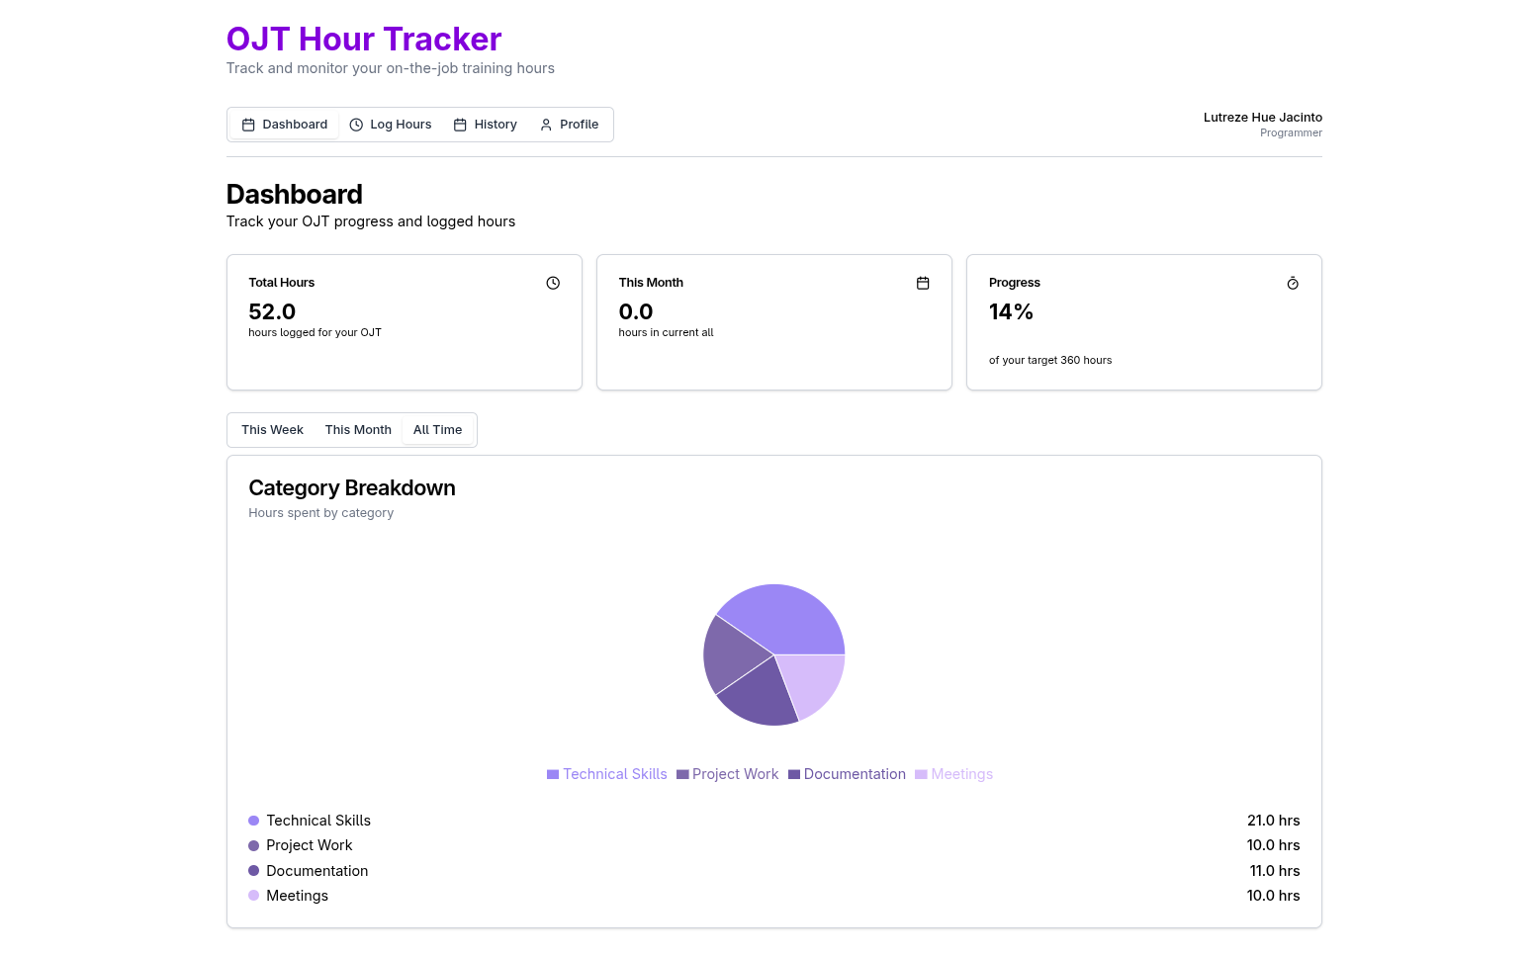Image resolution: width=1534 pixels, height=957 pixels.
Task: Click the calendar icon in This Month card
Action: 923,283
